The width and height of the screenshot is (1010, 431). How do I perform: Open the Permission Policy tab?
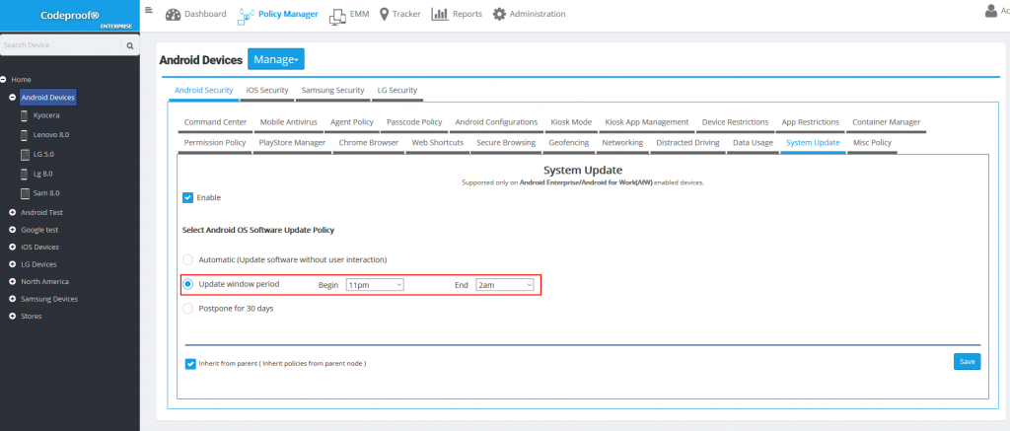pyautogui.click(x=215, y=143)
